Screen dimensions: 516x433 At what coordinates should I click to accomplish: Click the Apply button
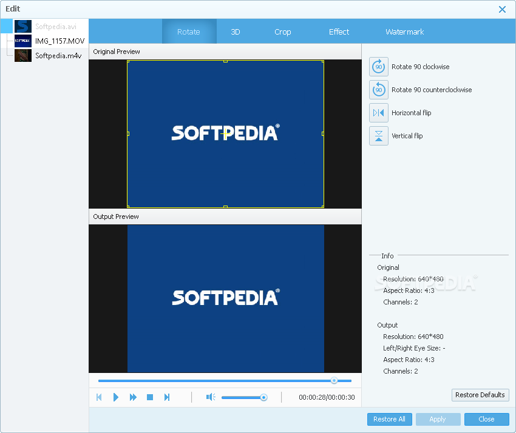438,419
